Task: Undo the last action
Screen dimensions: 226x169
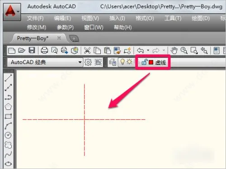Action: click(x=140, y=50)
